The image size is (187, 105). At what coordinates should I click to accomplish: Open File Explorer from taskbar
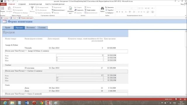click(x=12, y=103)
